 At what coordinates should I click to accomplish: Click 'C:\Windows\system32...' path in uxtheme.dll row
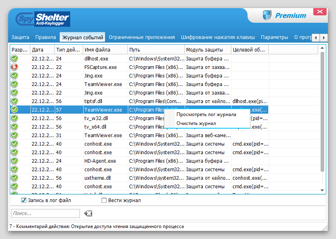click(156, 178)
